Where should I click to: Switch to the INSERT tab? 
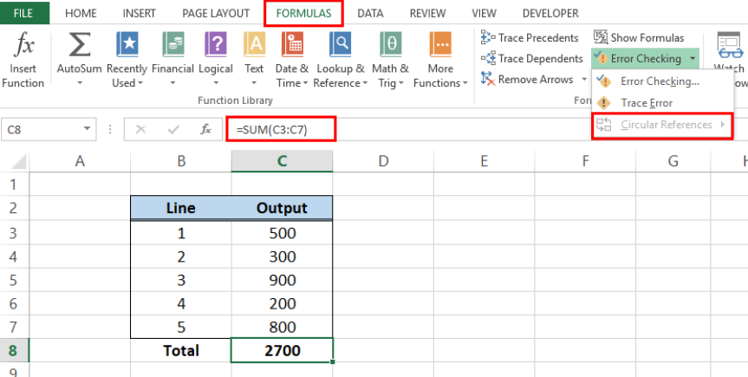click(141, 13)
